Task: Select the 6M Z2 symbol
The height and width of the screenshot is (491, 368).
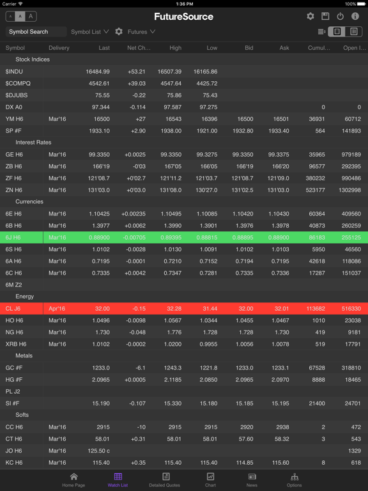Action: tap(13, 284)
